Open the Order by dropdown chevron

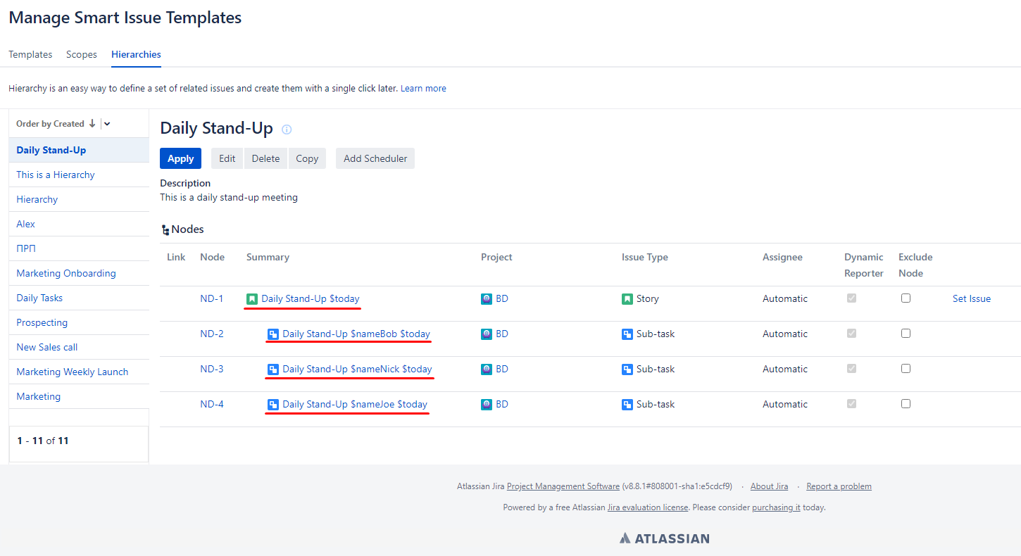point(107,124)
